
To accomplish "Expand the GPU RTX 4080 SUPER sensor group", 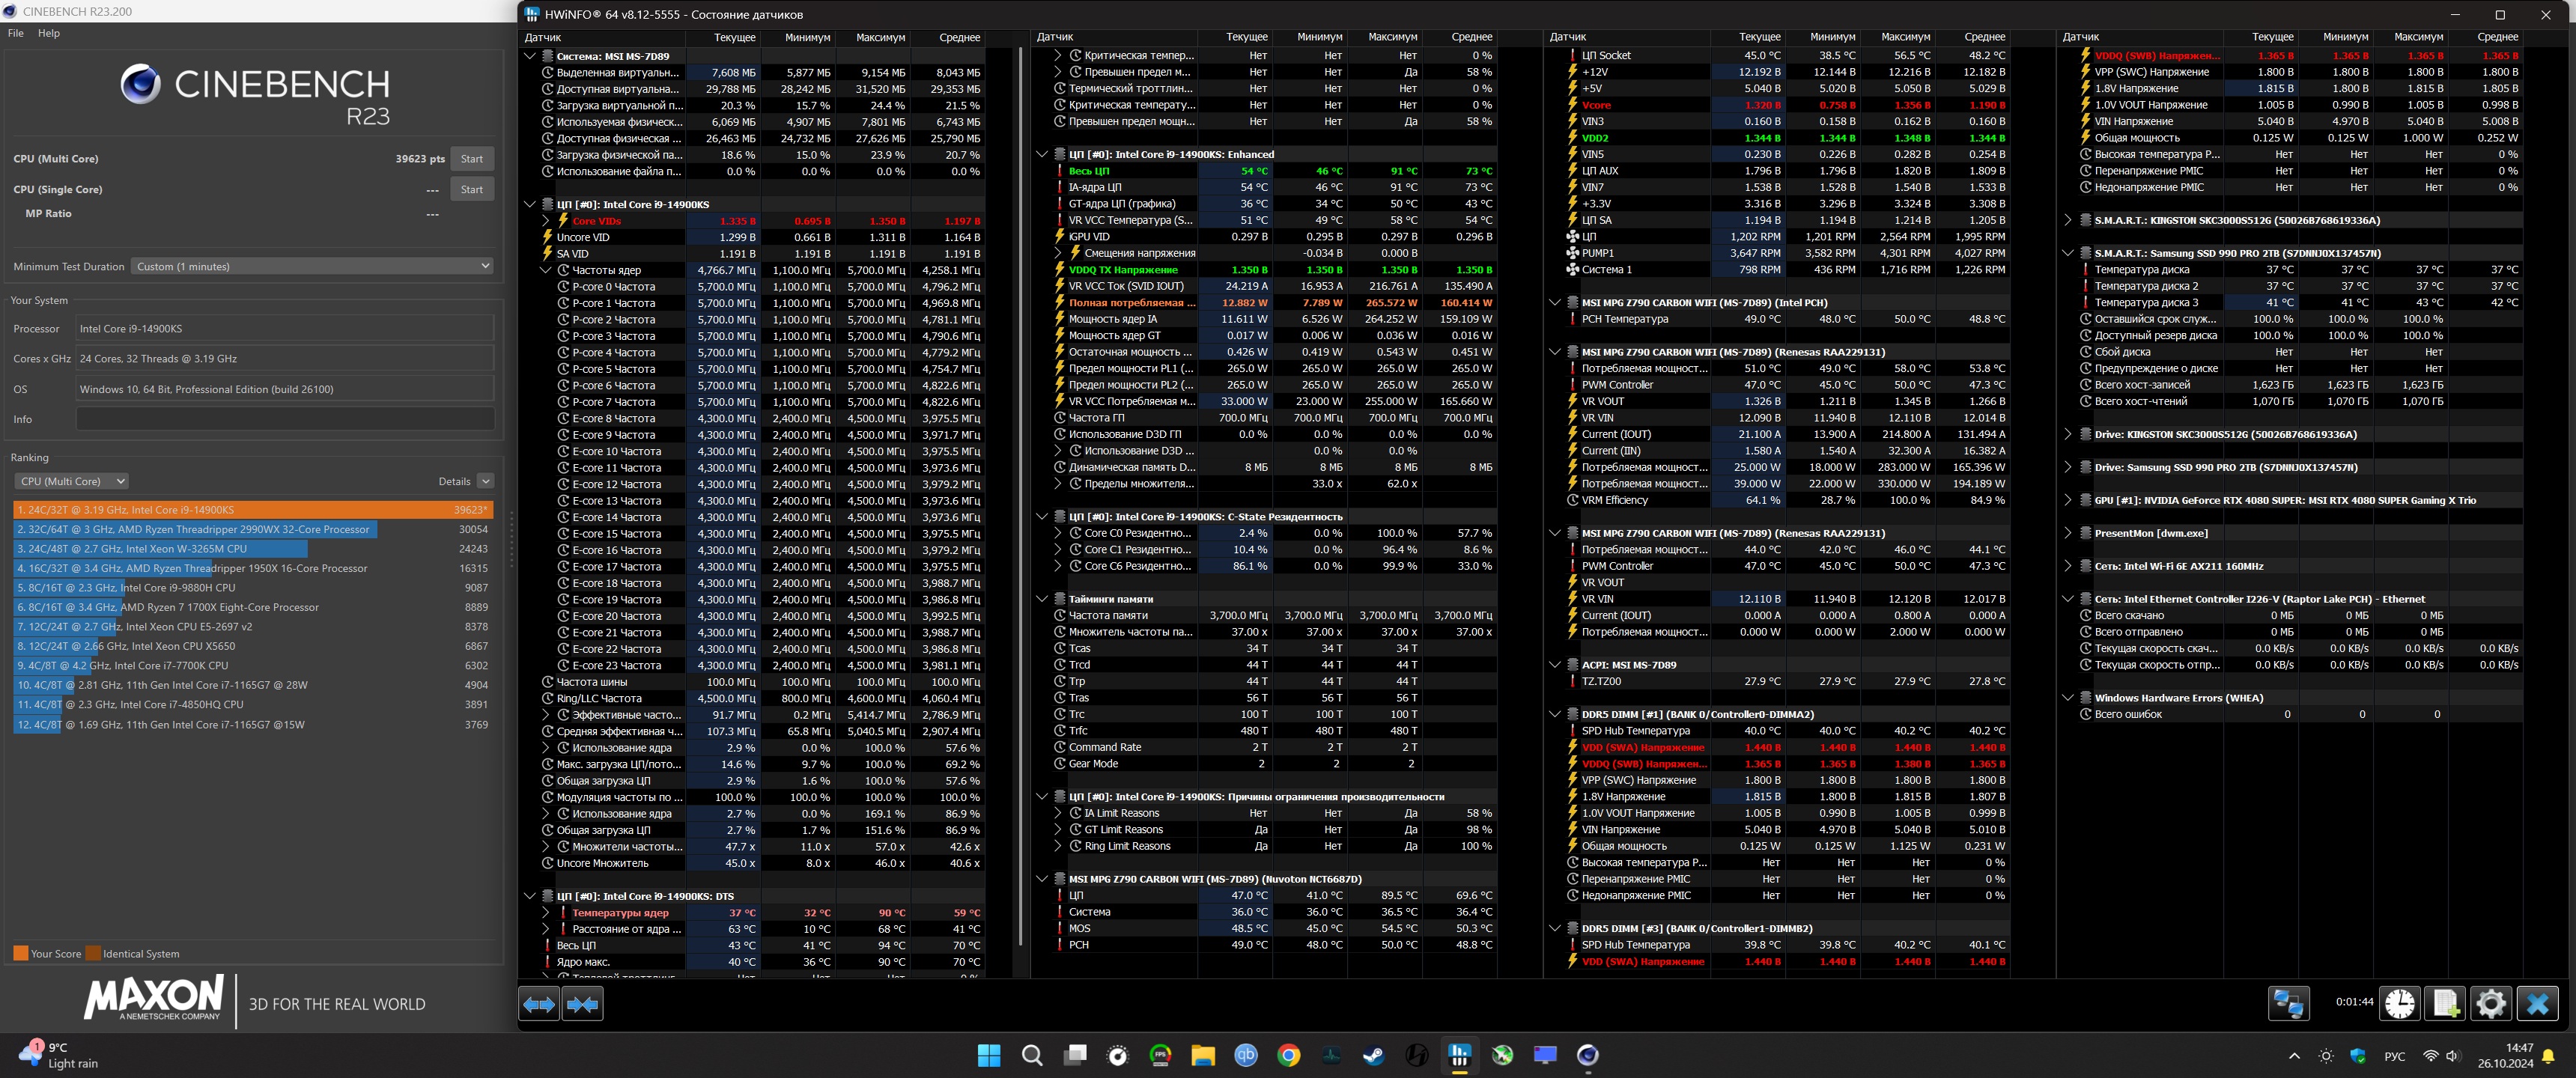I will point(2068,500).
